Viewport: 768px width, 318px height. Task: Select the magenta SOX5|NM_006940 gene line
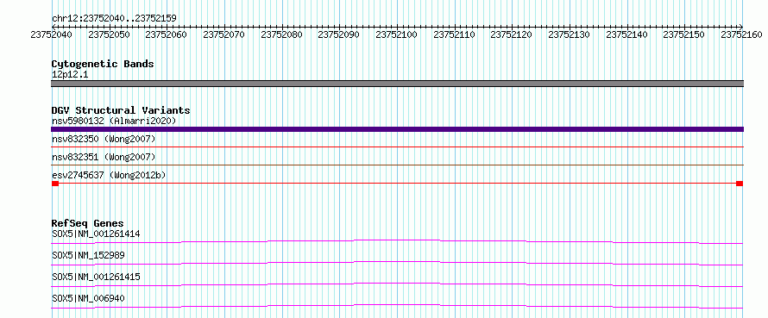click(397, 306)
